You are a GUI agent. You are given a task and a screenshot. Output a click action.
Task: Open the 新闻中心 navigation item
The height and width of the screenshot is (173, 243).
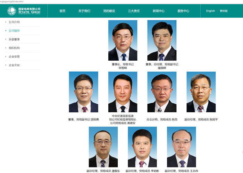[159, 11]
